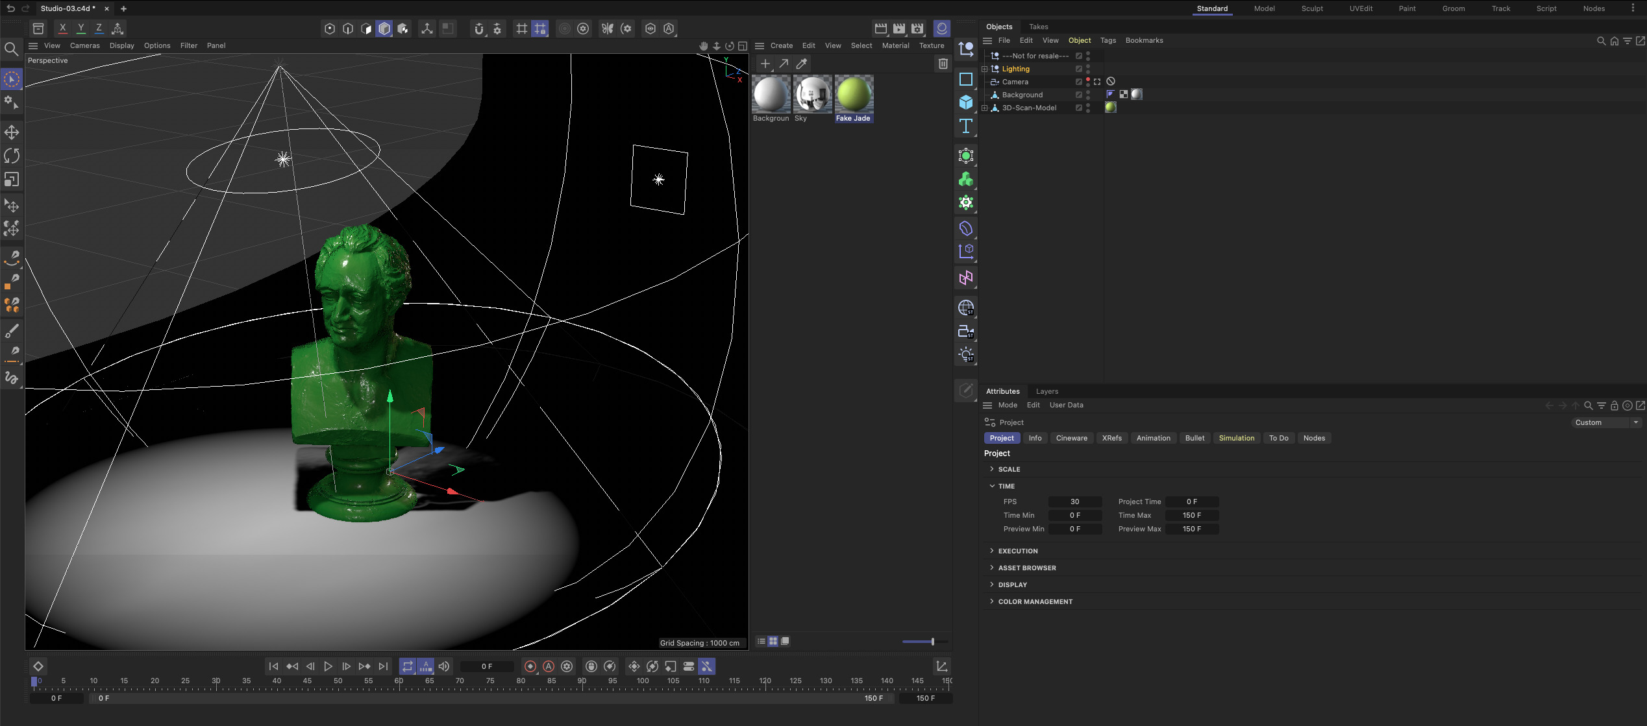Expand the 3D-Scan-Model object tree
The height and width of the screenshot is (726, 1647).
(x=985, y=108)
